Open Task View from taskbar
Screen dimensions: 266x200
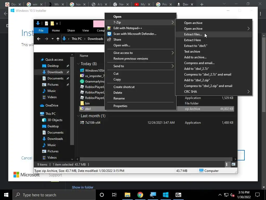coord(114,195)
